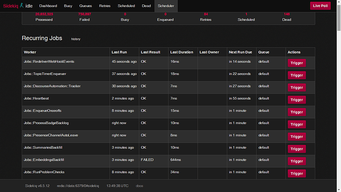This screenshot has width=341, height=192.
Task: Trigger the EnqueueOnceoffs job
Action: [297, 112]
